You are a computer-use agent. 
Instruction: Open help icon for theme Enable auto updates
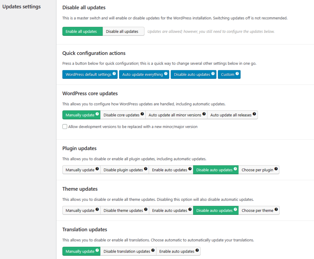(x=190, y=209)
